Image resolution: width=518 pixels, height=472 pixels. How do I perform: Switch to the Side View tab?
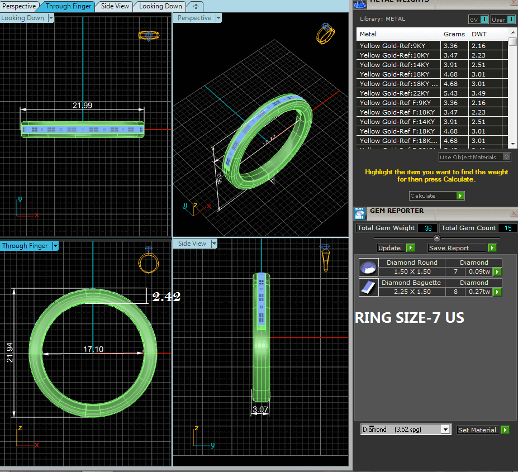114,6
